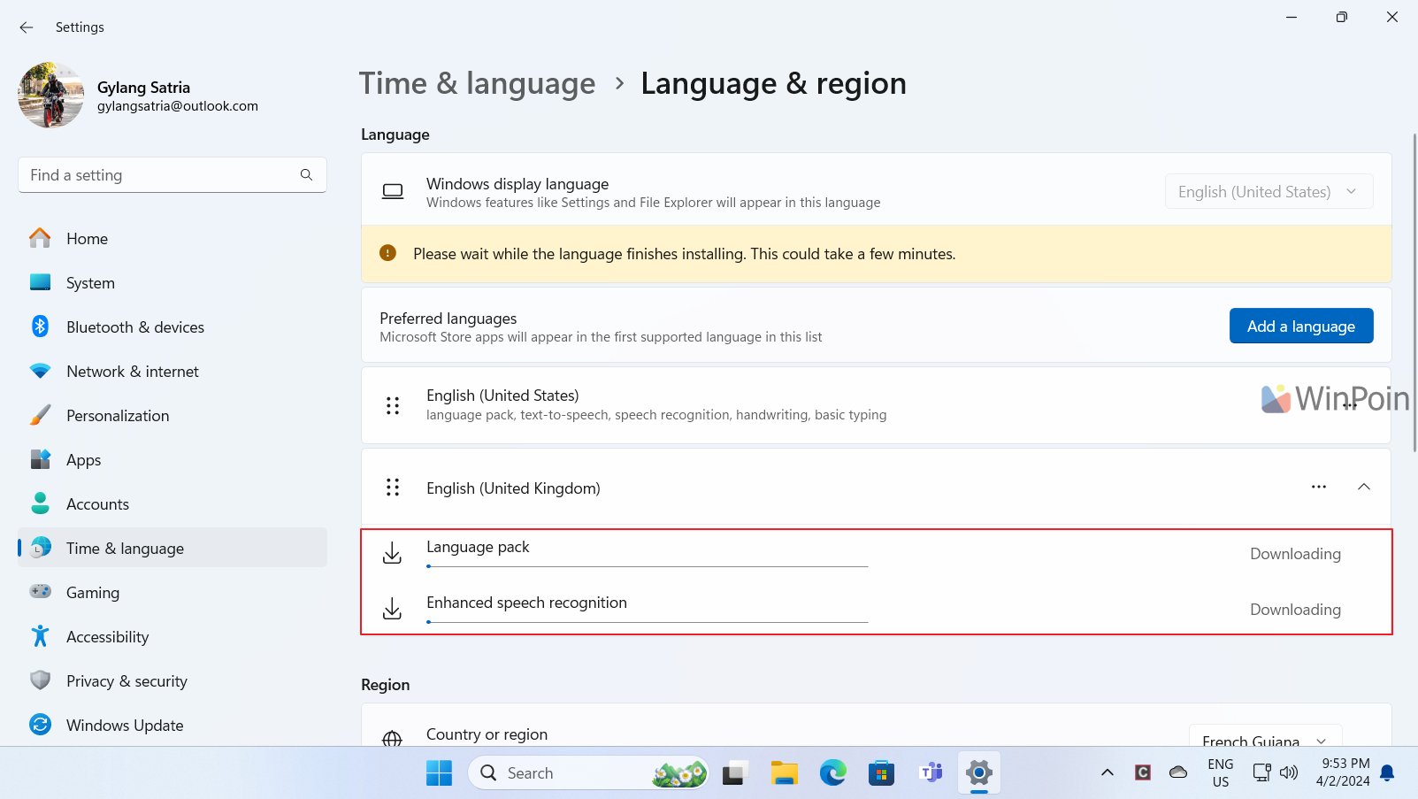Launch Microsoft Edge from the taskbar
Image resolution: width=1418 pixels, height=799 pixels.
click(832, 773)
